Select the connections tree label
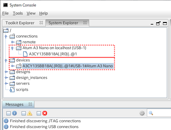The width and height of the screenshot is (171, 130). coord(27,36)
